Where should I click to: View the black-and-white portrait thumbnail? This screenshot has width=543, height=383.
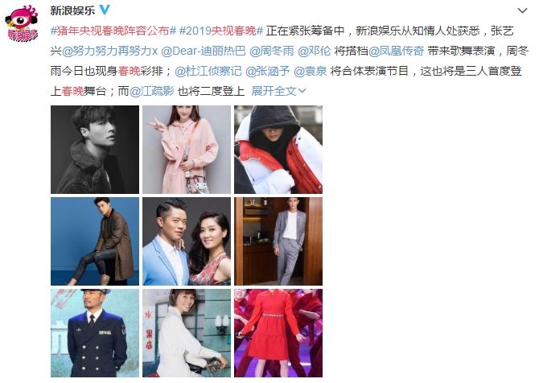click(x=95, y=150)
